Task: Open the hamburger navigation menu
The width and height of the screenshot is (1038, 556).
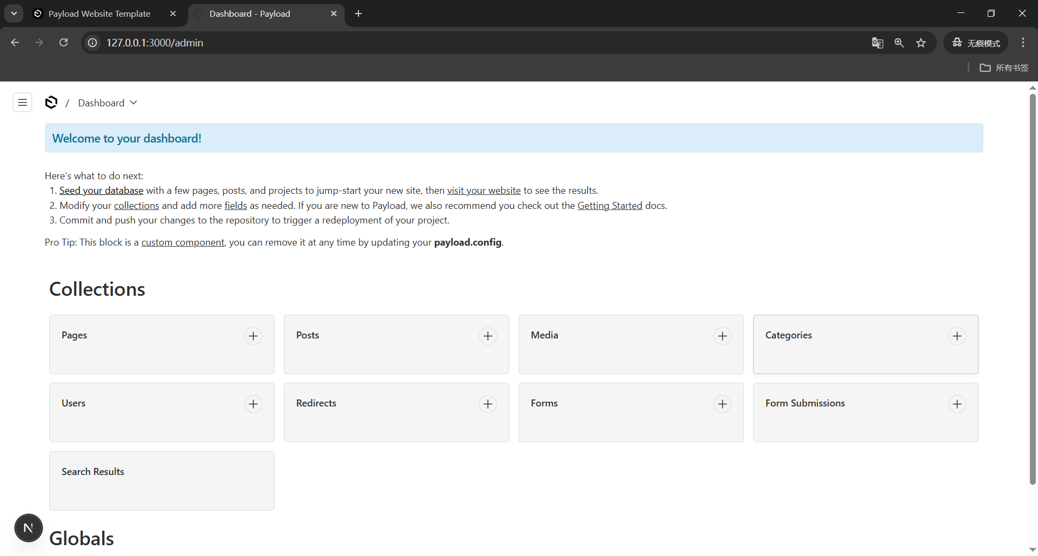Action: pos(22,103)
